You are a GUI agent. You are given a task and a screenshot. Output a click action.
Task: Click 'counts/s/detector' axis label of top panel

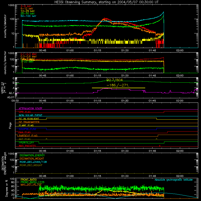coord(5,26)
